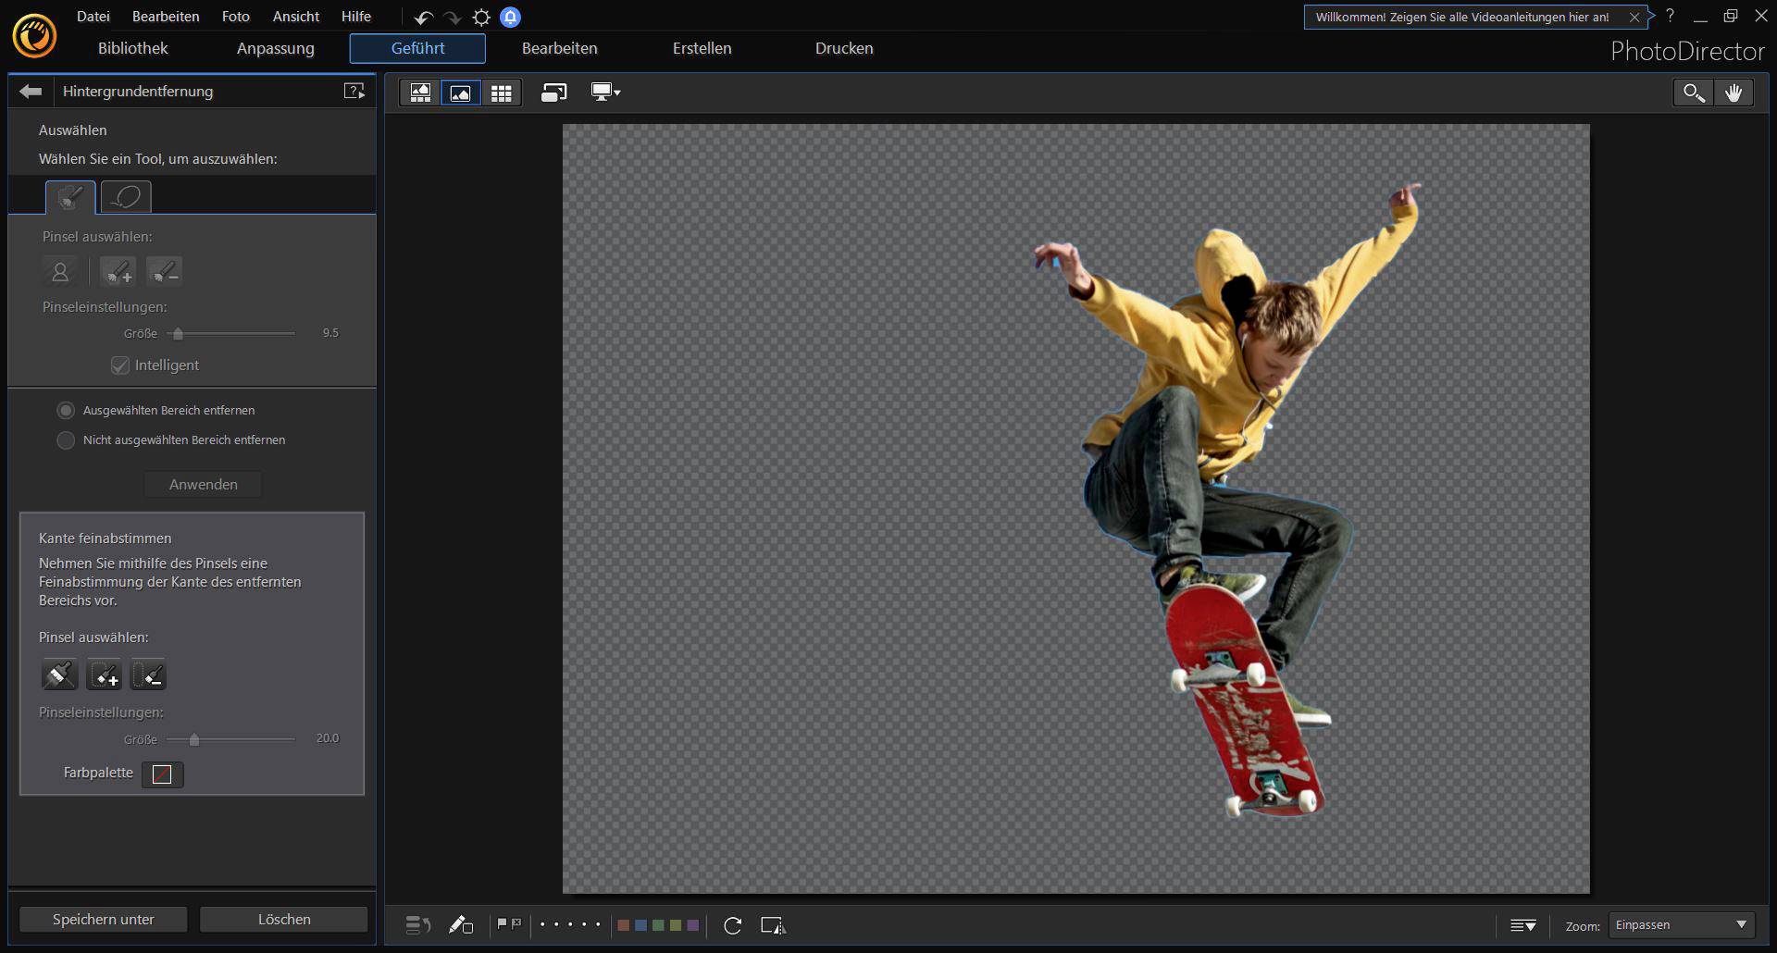Screen dimensions: 1777x953
Task: Select 'Nicht ausgewählten Bereich entfernen' option
Action: (66, 440)
